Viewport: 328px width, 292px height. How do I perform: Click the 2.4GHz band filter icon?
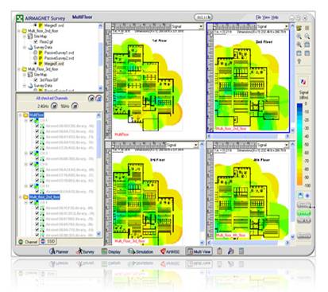pyautogui.click(x=54, y=106)
